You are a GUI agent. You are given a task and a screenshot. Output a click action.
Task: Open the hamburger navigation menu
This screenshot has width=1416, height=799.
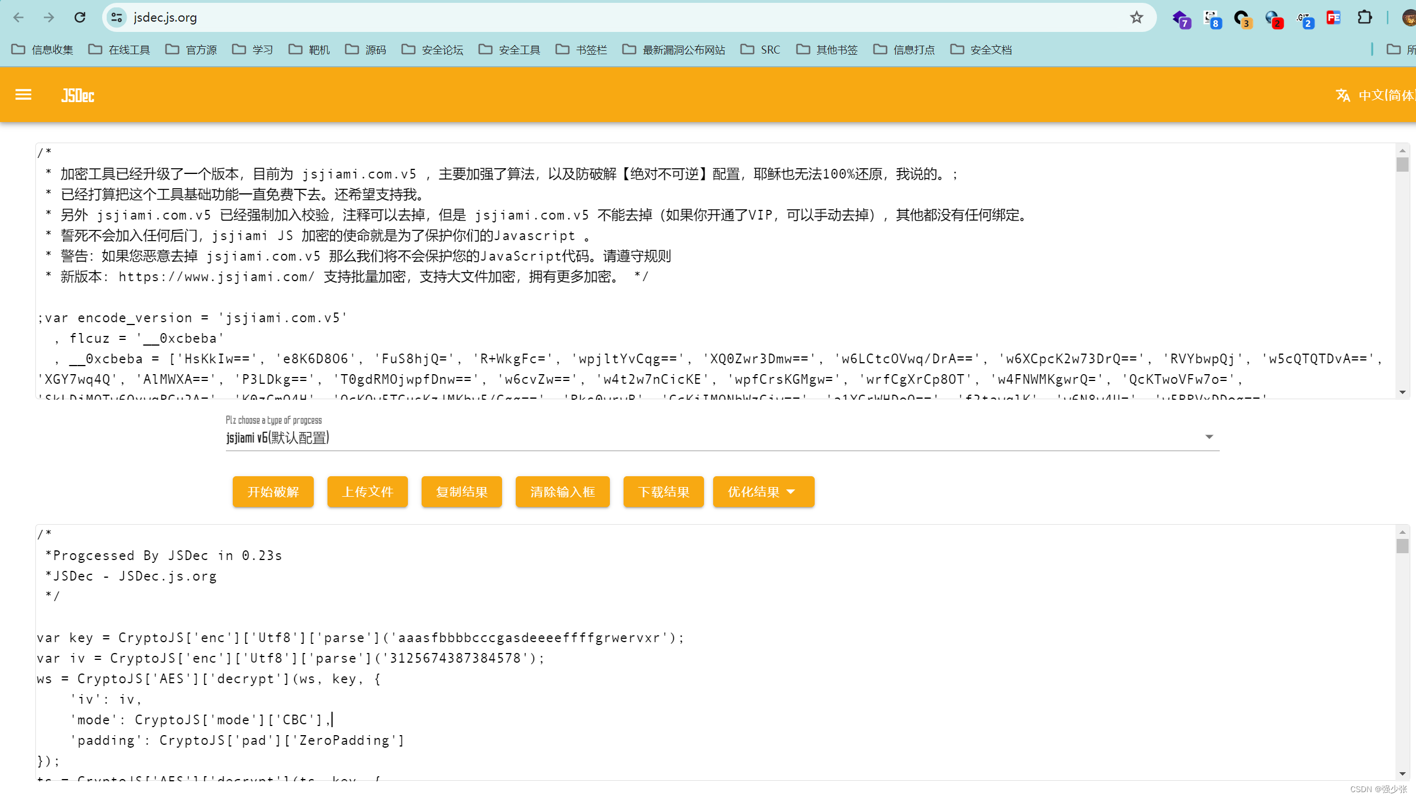pos(23,95)
